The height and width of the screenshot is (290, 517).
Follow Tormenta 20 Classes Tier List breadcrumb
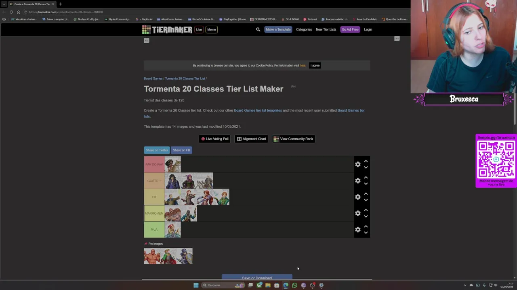185,79
